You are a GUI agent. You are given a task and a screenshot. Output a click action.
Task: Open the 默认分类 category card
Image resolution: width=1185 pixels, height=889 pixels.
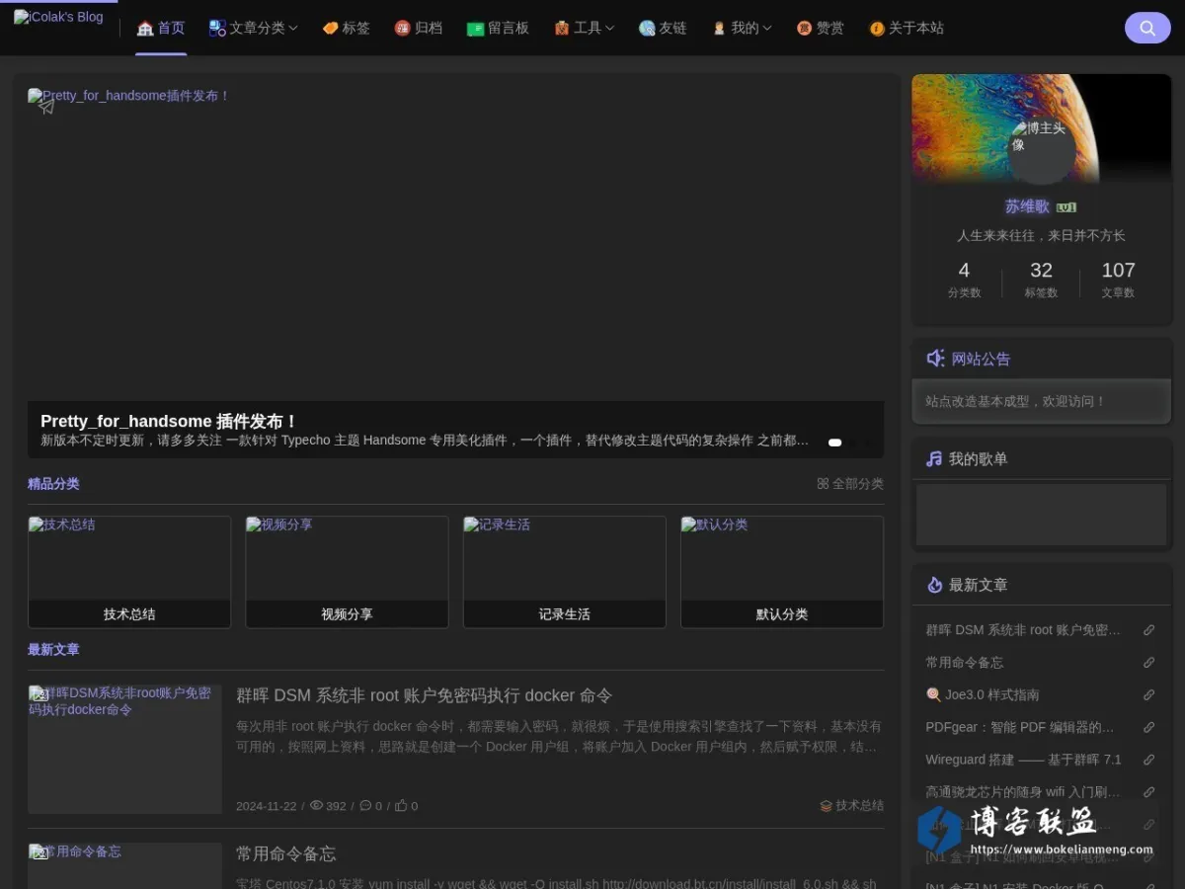pos(782,572)
